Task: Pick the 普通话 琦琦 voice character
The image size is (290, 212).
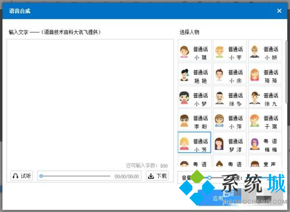Action: pyautogui.click(x=265, y=74)
